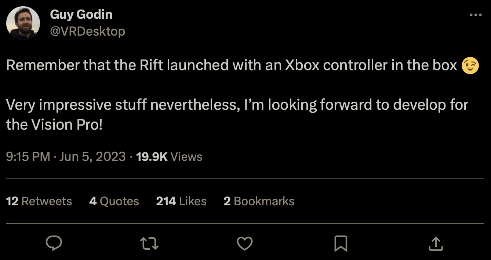Image resolution: width=491 pixels, height=260 pixels.
Task: Click the heart icon to unlike later
Action: coord(245,243)
